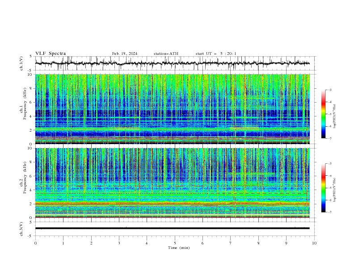The image size is (354, 273).
Task: Click the ch.1 "Frequency (kHz)" axis label
Action: tap(25, 104)
